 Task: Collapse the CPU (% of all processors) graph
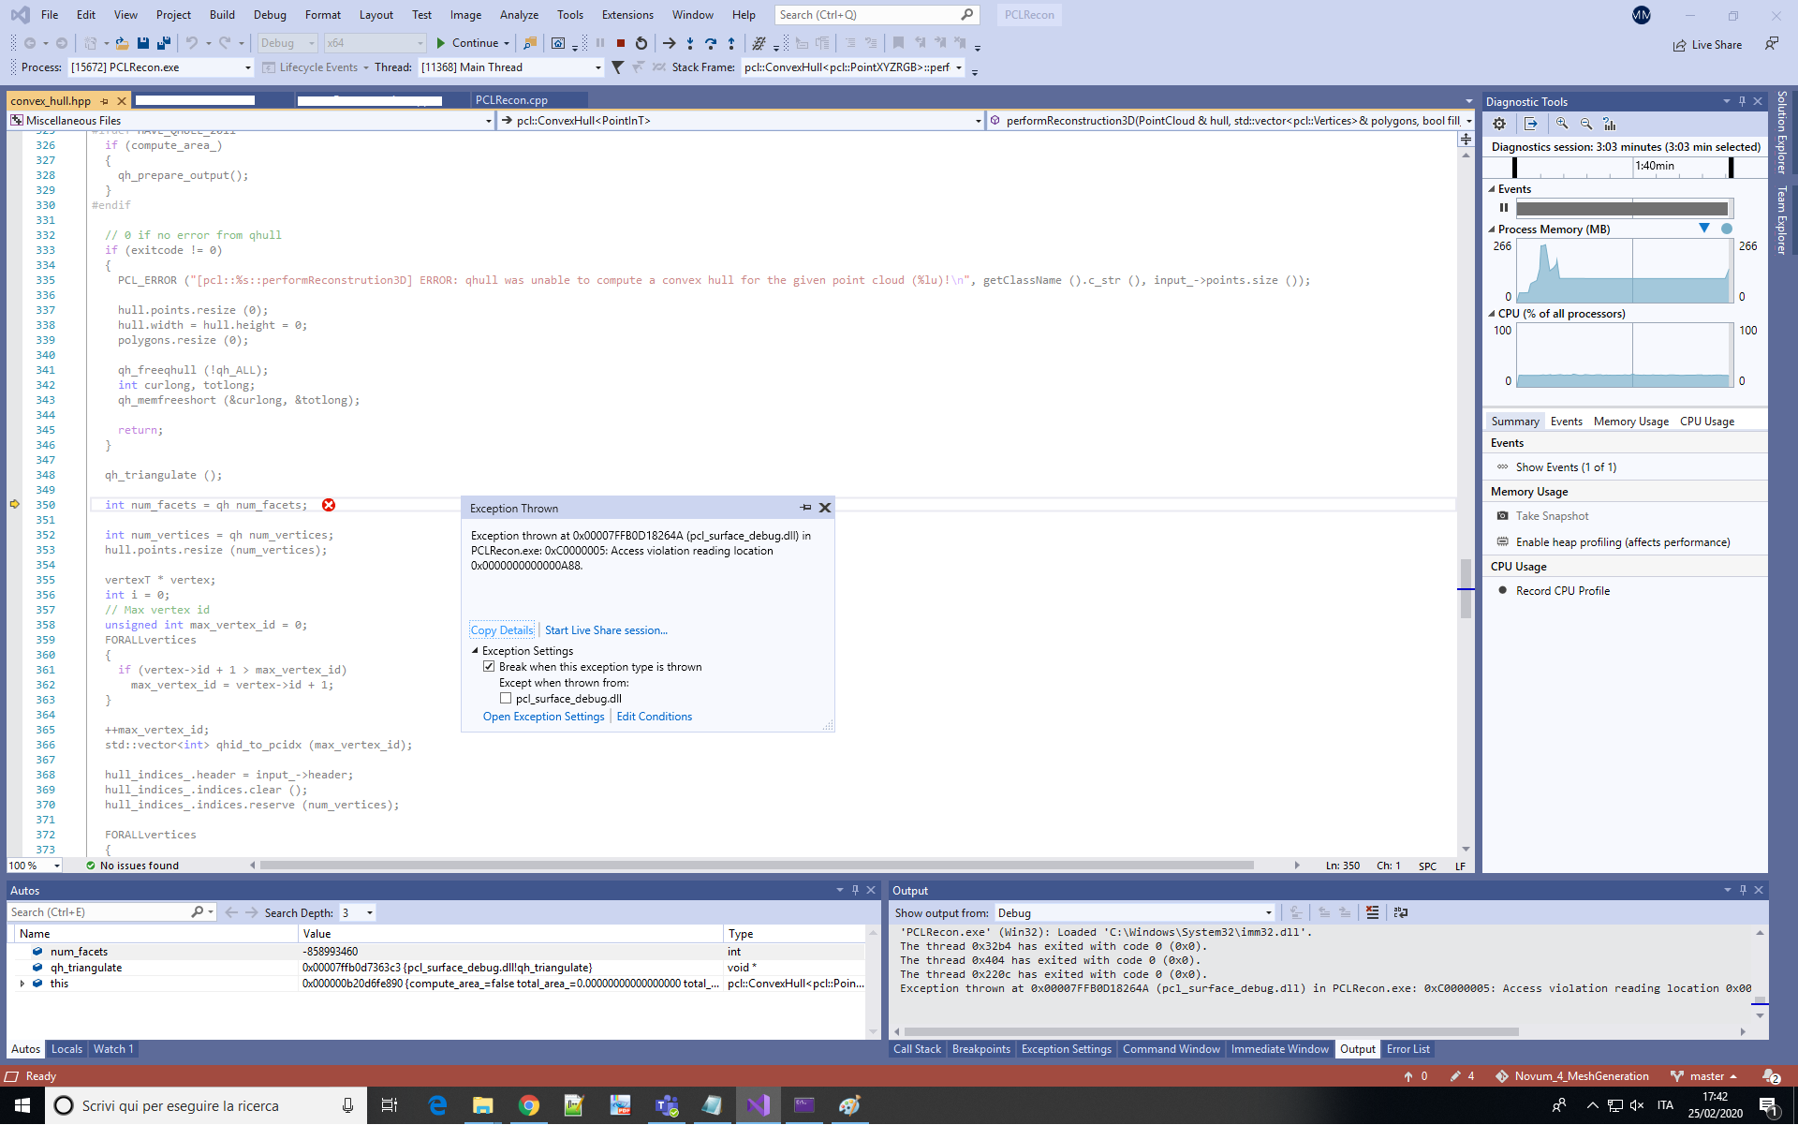(x=1492, y=314)
